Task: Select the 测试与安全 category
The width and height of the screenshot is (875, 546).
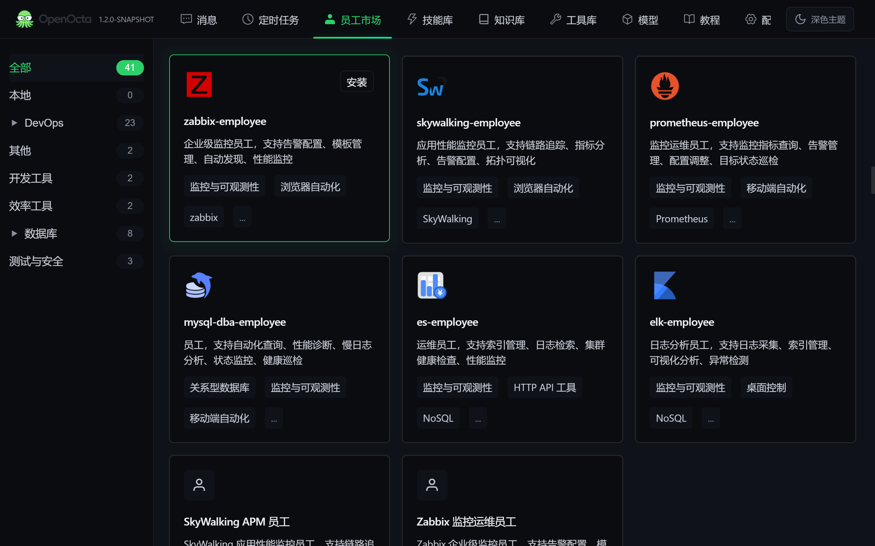Action: [76, 261]
